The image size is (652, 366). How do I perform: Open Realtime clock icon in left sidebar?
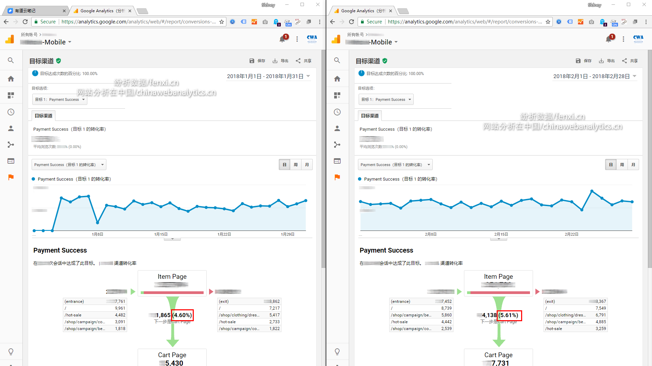pyautogui.click(x=11, y=112)
